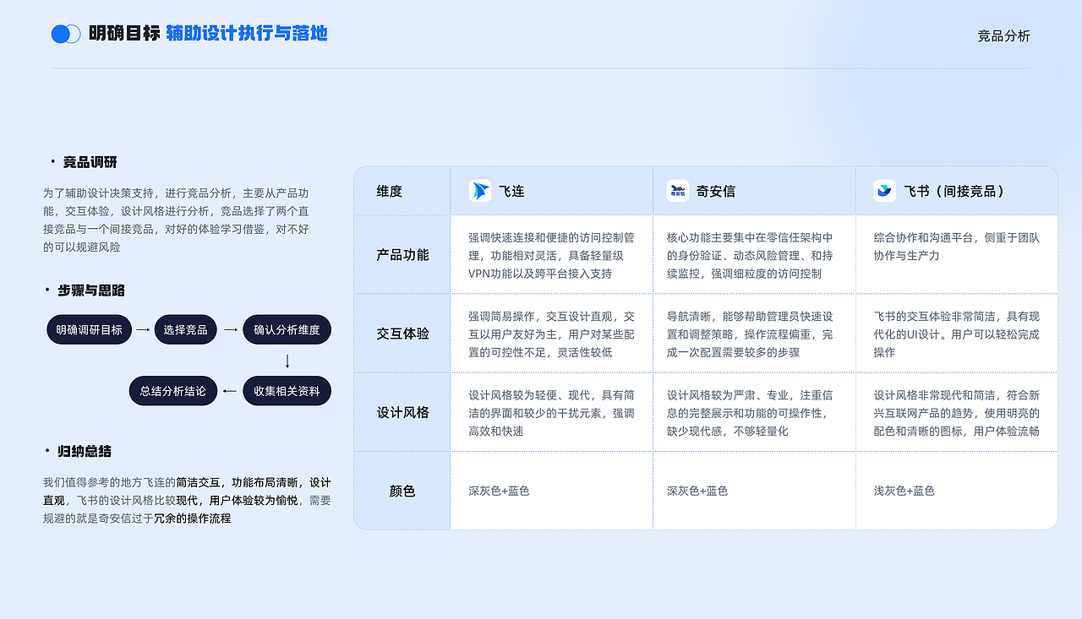
Task: Click the 飞连 column header text
Action: click(x=511, y=192)
